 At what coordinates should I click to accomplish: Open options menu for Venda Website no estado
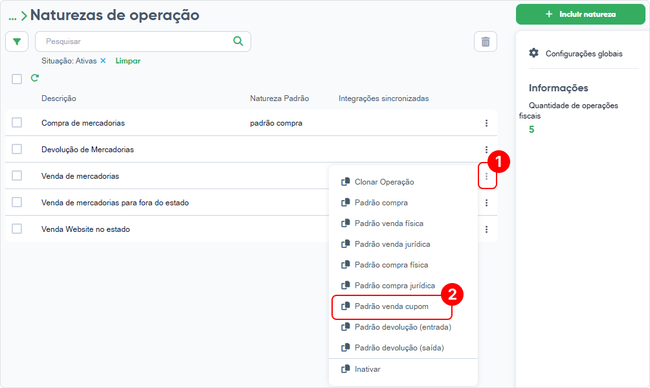pos(486,229)
